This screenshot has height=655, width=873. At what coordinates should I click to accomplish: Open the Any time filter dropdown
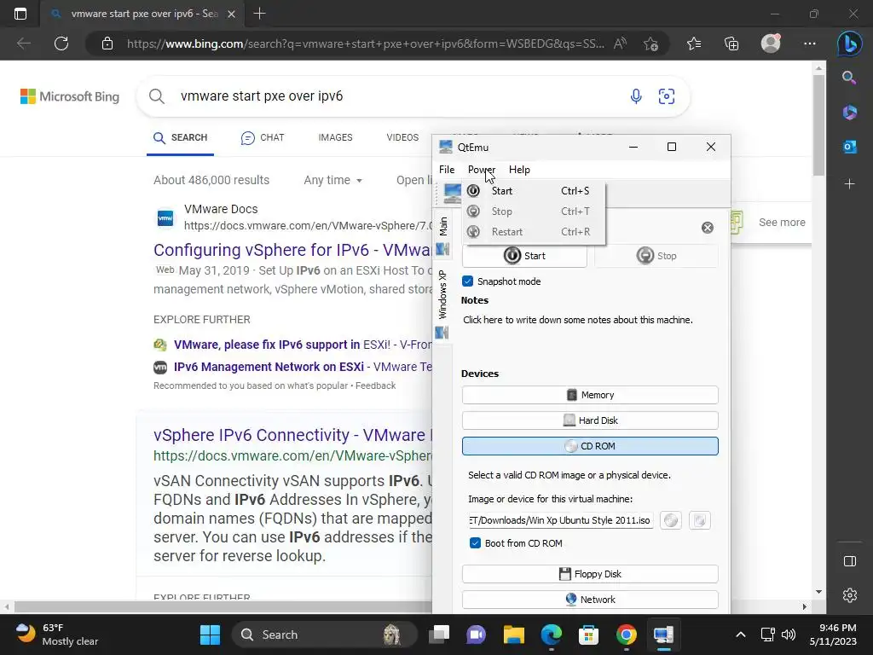tap(333, 181)
